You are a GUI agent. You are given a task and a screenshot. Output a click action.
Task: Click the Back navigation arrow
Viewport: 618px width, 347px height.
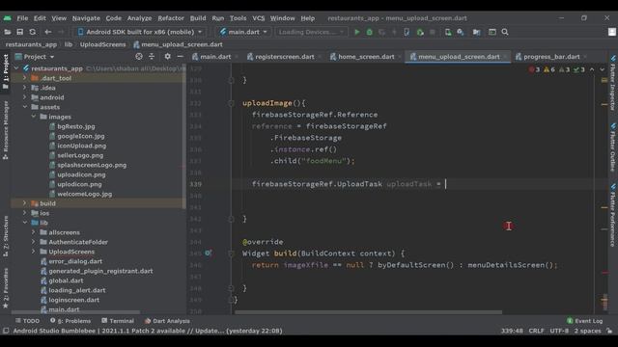(48, 32)
